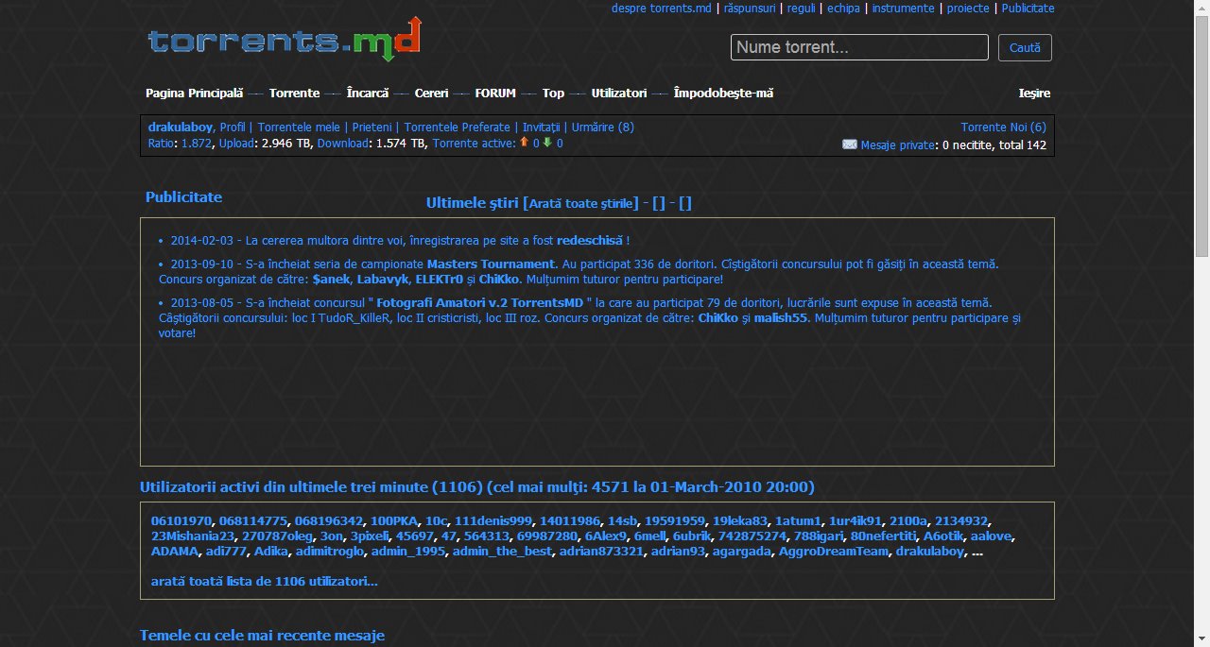Click the Caută search button

pyautogui.click(x=1025, y=47)
